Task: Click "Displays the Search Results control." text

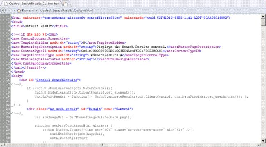Action: (x=131, y=47)
